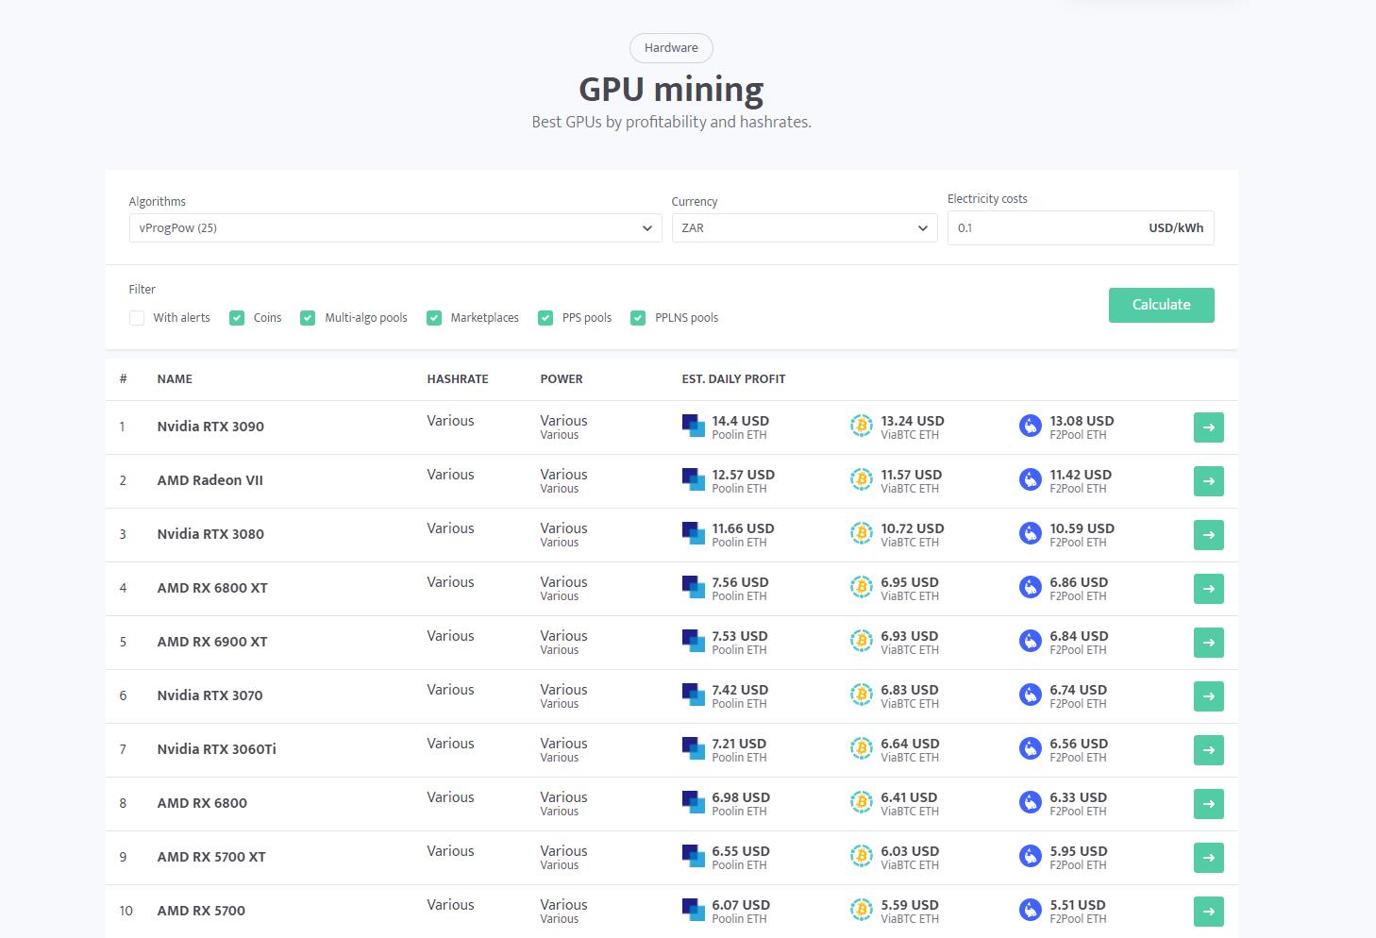Click the F2Pool icon in Nvidia RTX 3080 row
1376x938 pixels.
tap(1030, 535)
